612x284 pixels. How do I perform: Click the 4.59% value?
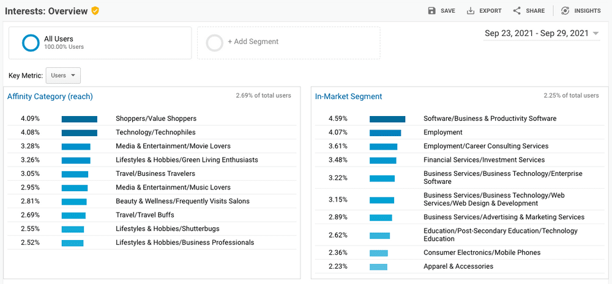(x=339, y=118)
